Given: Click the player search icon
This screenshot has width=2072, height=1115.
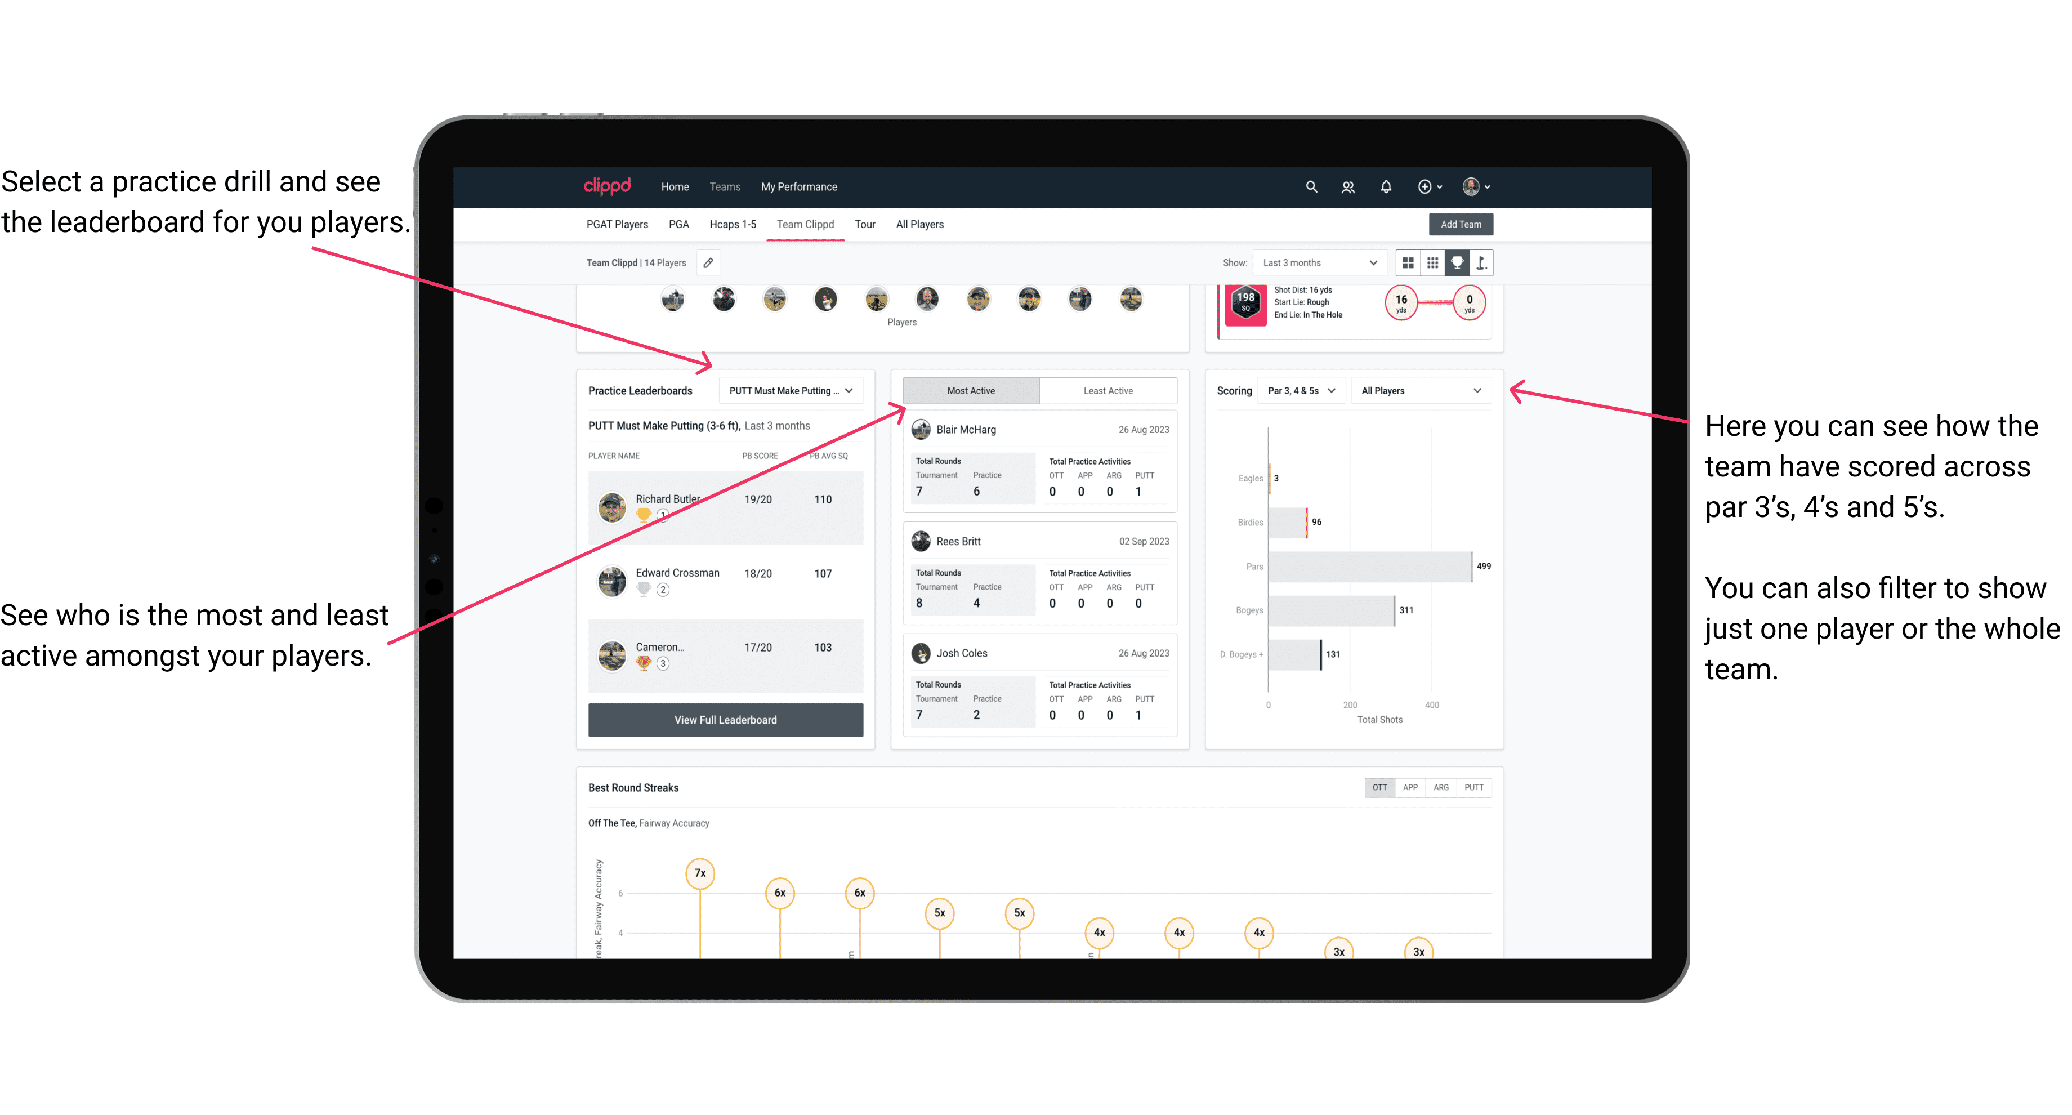Looking at the screenshot, I should [1350, 187].
